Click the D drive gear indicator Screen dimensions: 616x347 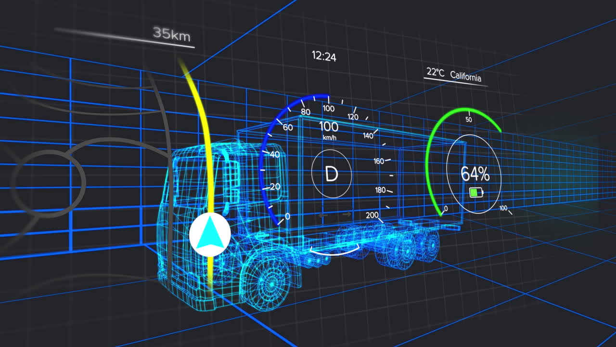click(x=332, y=174)
